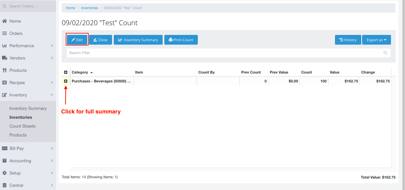Click the Bill Pay money icon
Image resolution: width=405 pixels, height=190 pixels.
pyautogui.click(x=5, y=149)
